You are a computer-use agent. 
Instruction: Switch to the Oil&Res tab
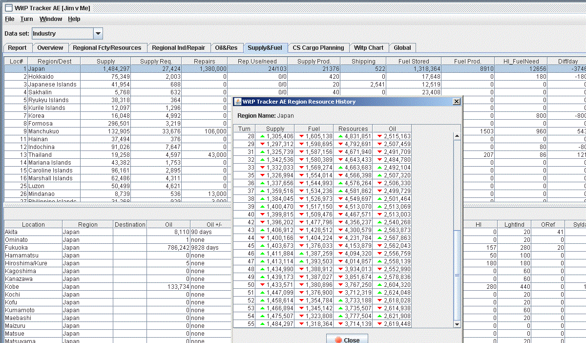click(226, 48)
